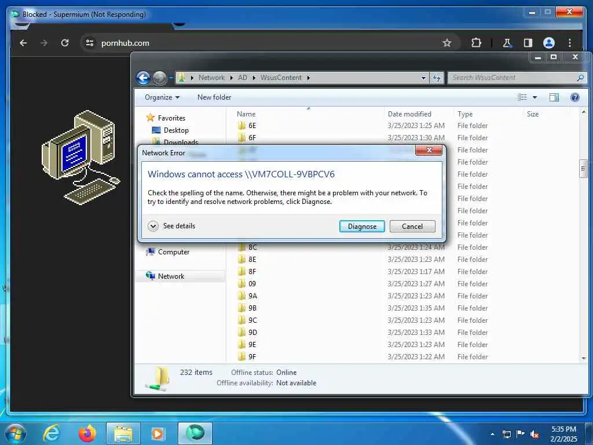Expand the WsusContent breadcrumb arrow
Image resolution: width=593 pixels, height=445 pixels.
(308, 78)
